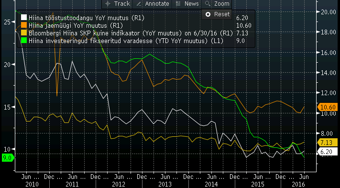Click the Track crosshair icon
Viewport: 340px width, 188px height.
tap(108, 4)
